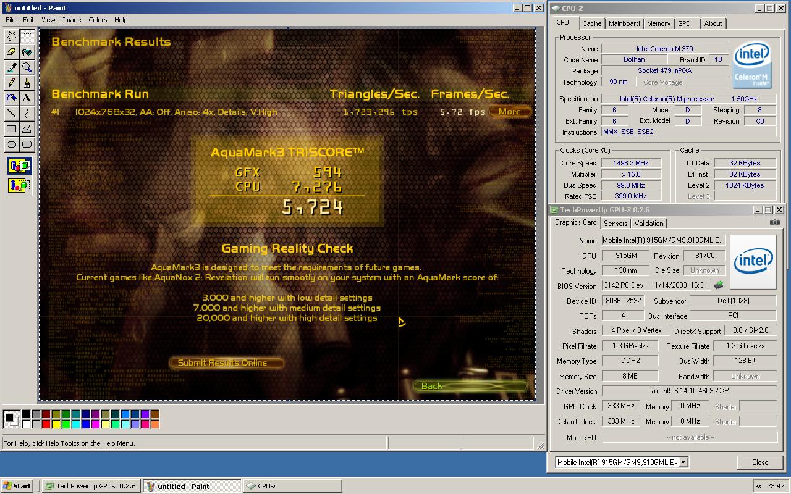The width and height of the screenshot is (791, 494).
Task: Pick the bright green color swatch
Action: pos(66,424)
